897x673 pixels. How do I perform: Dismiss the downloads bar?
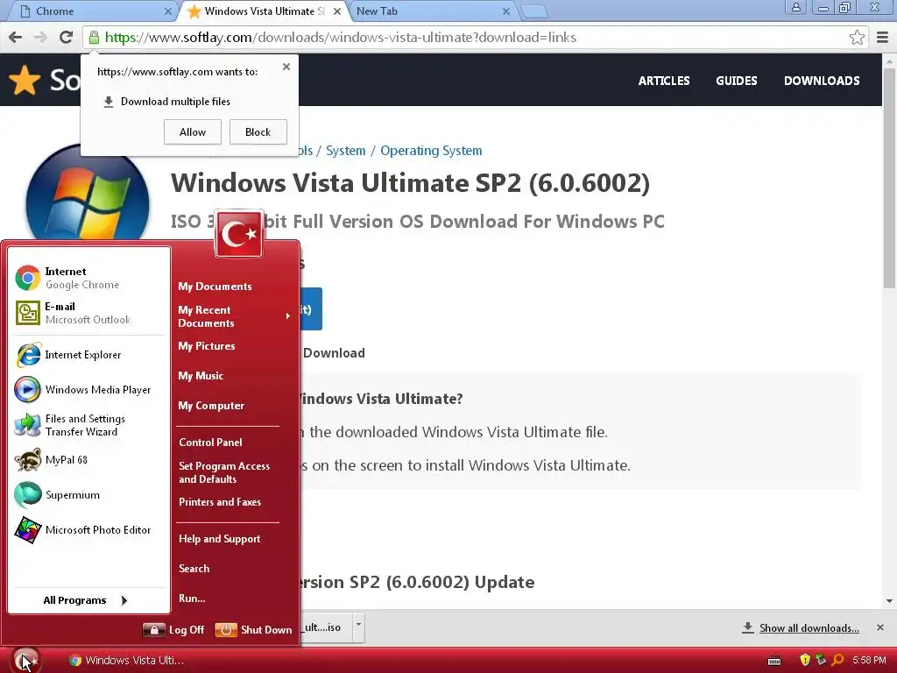(x=879, y=627)
